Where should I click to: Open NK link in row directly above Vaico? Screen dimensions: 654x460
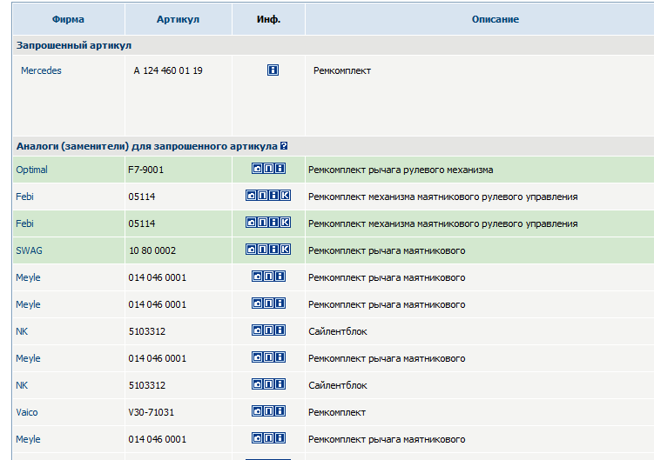coord(22,385)
